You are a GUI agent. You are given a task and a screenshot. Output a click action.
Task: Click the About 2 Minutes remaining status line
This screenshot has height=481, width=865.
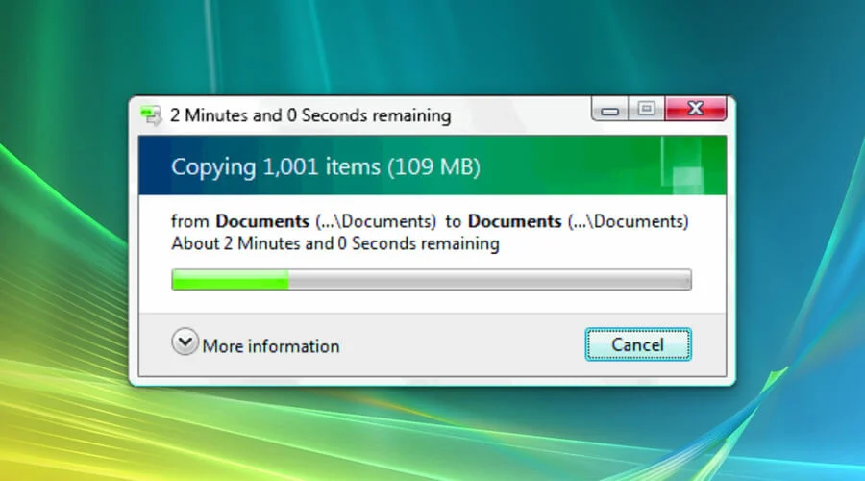[335, 243]
